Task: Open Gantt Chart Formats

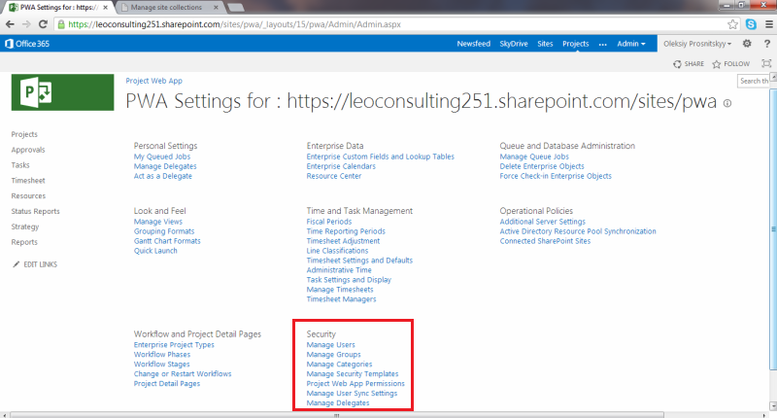Action: pyautogui.click(x=167, y=241)
